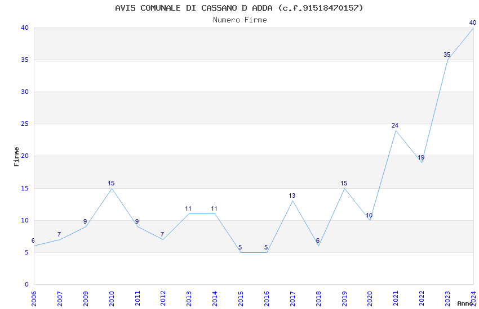Click data label 7 for year 2007
479x309 pixels.
click(x=59, y=234)
